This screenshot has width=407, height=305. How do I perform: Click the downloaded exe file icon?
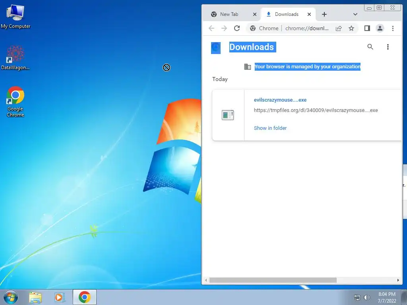(228, 115)
